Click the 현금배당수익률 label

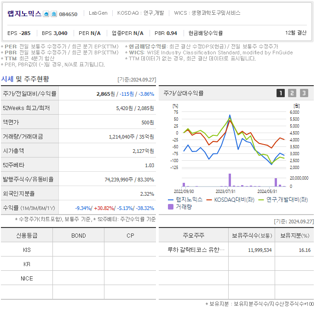pos(205,33)
